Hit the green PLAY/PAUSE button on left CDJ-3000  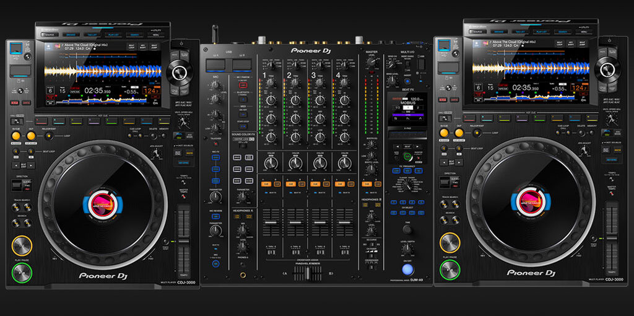click(22, 272)
